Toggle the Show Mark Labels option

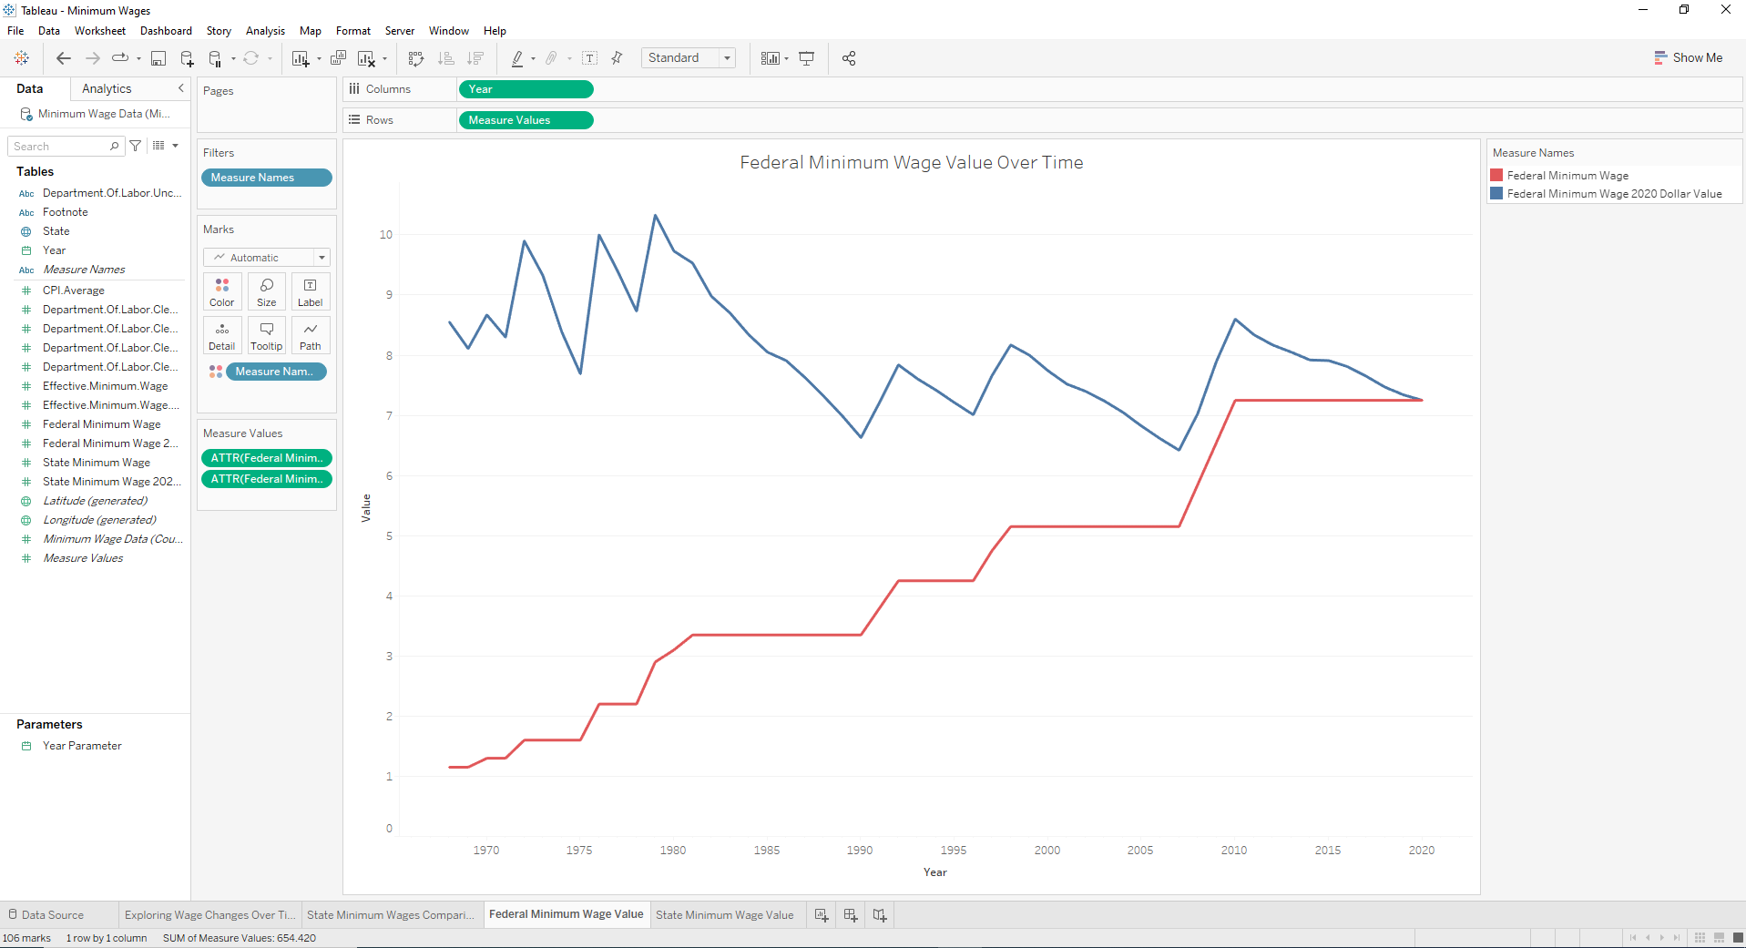590,57
